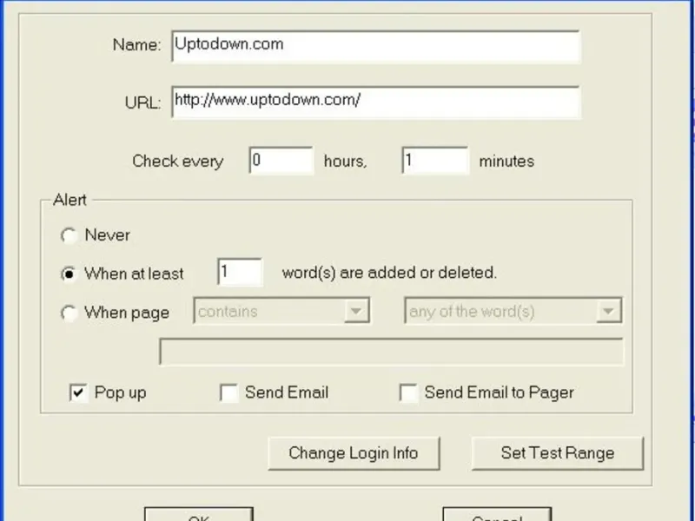Click the URL text field
The height and width of the screenshot is (521, 695).
click(376, 102)
